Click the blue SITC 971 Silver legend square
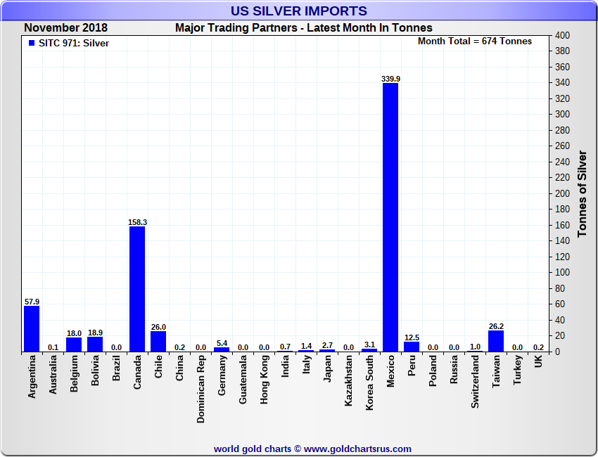The image size is (598, 457). click(x=32, y=43)
